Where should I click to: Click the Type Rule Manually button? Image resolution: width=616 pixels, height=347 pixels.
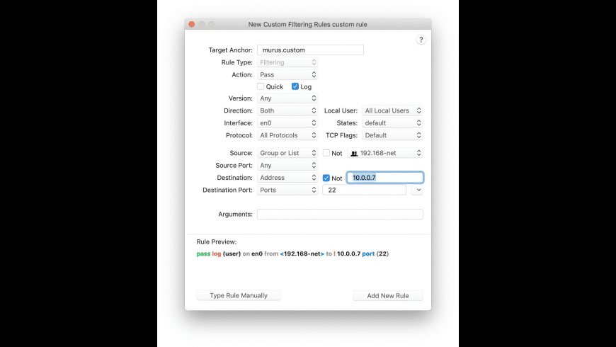(x=239, y=295)
